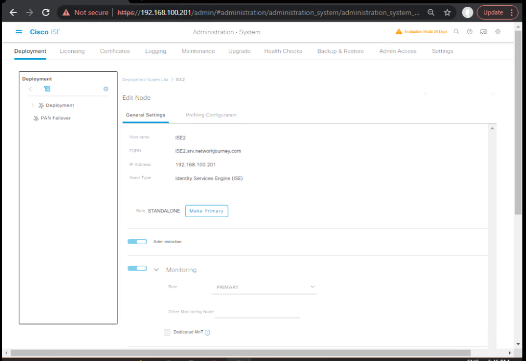Click the Dedicated MnT info icon
The image size is (526, 361).
pos(207,332)
